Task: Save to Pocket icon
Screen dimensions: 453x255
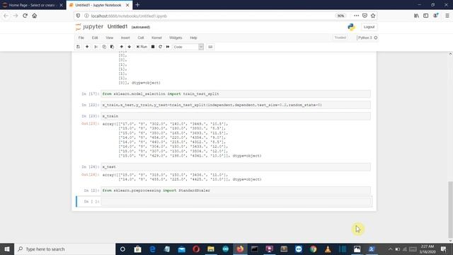Action: click(x=365, y=16)
